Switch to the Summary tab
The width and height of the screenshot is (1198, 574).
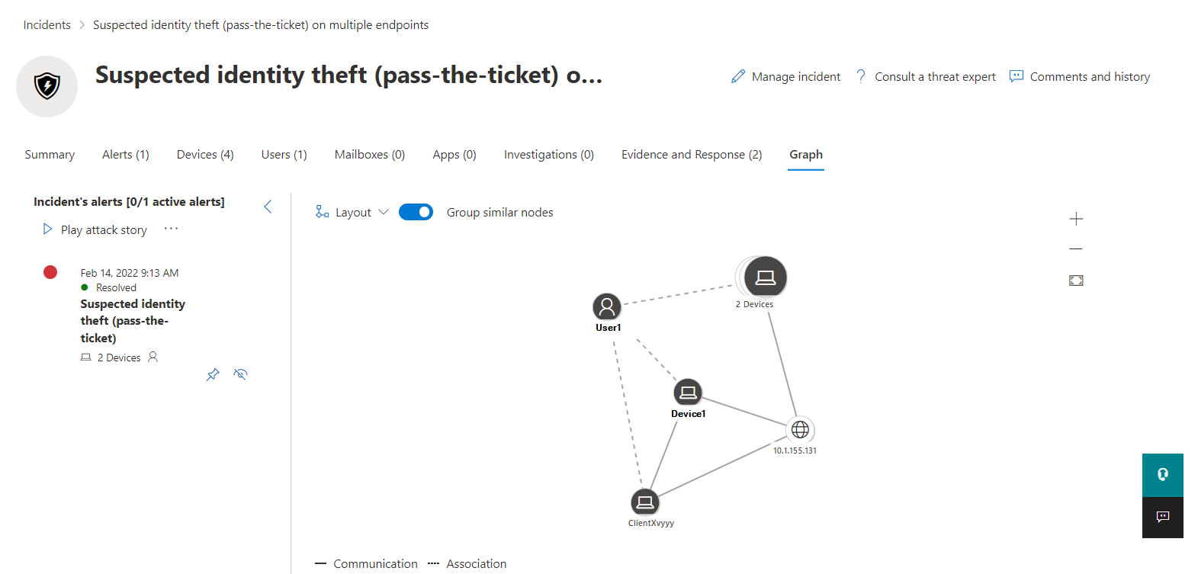pos(50,155)
